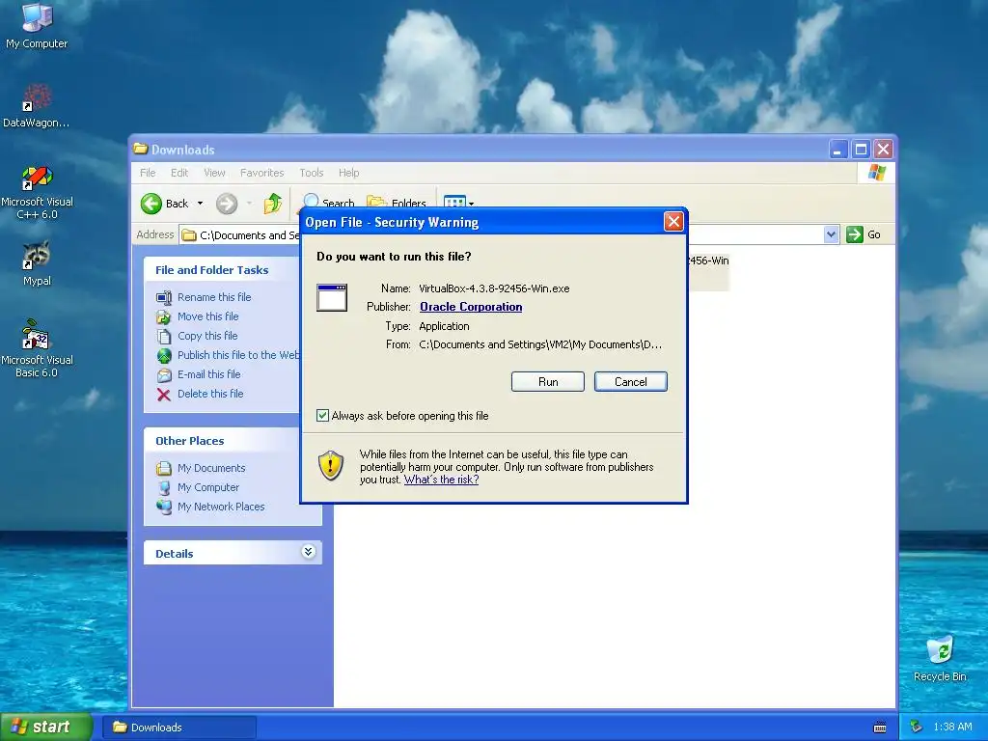Click the Type value Application

pos(444,326)
